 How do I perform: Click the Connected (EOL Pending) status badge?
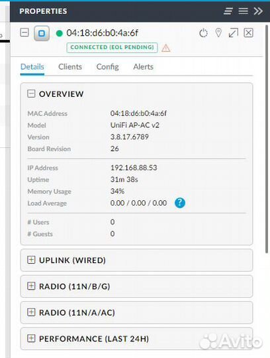112,48
